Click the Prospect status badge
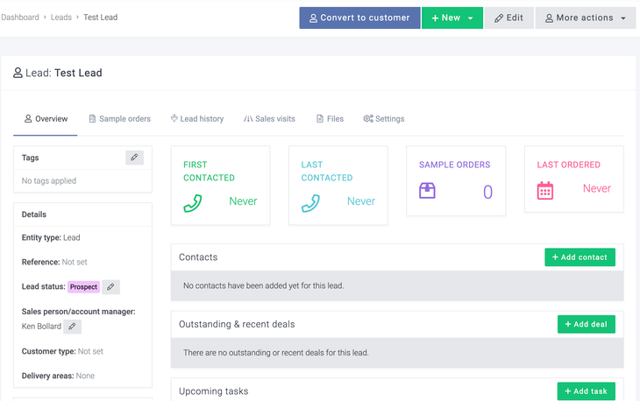640x401 pixels. click(x=83, y=287)
